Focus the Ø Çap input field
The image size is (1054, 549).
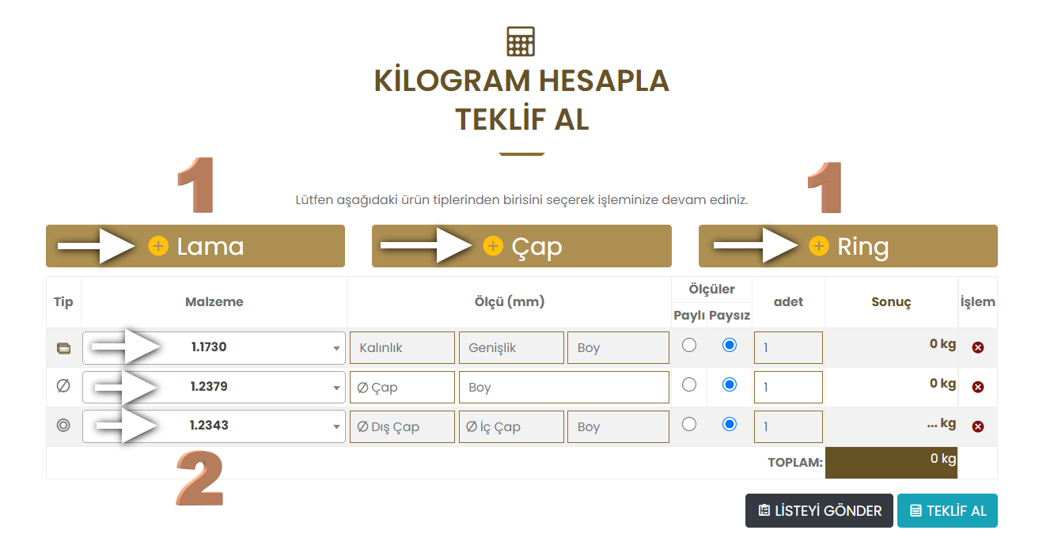402,388
